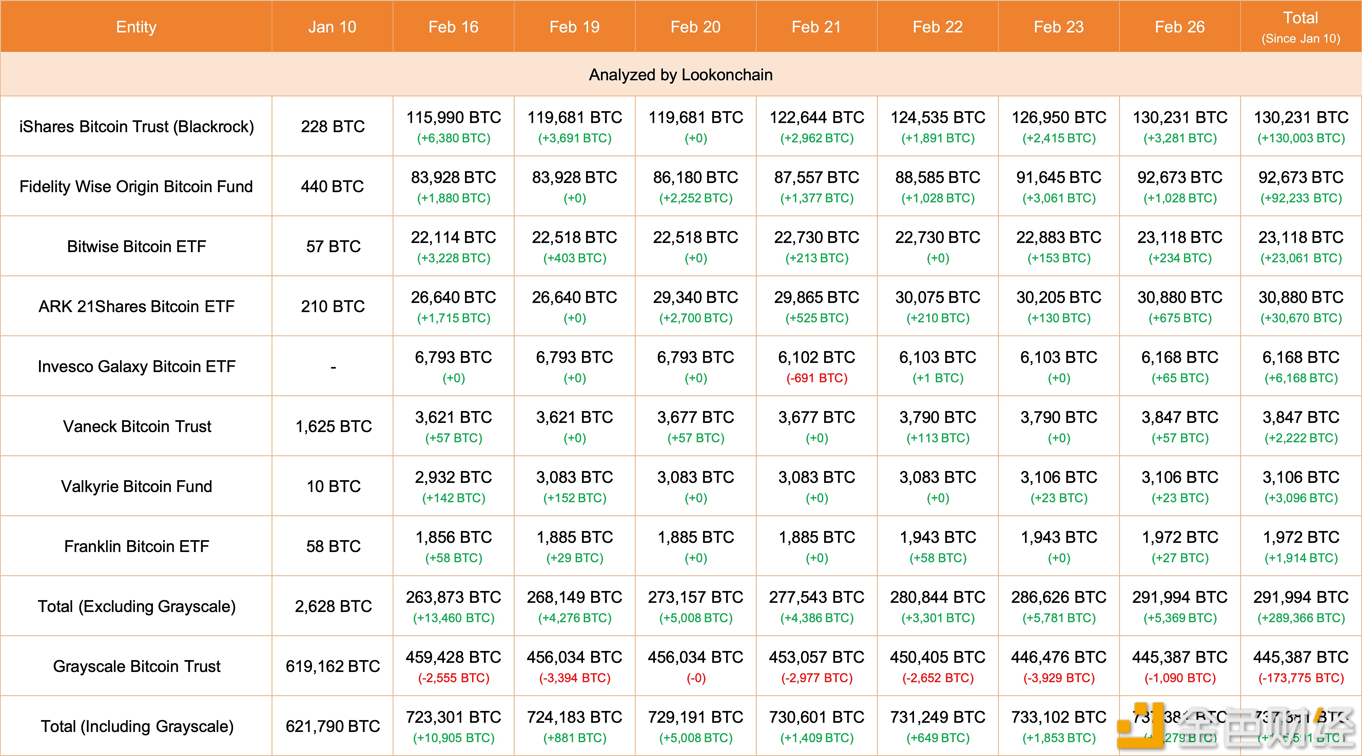Select the Feb 21 column header

click(x=816, y=27)
